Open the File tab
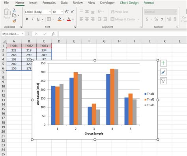 [6, 3]
